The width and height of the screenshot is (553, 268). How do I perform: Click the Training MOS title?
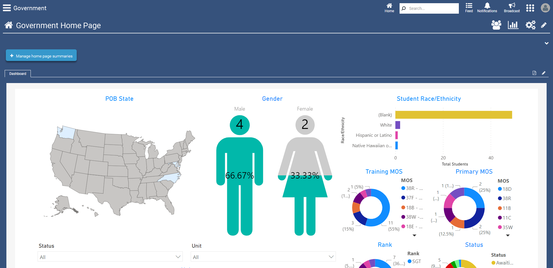(384, 172)
